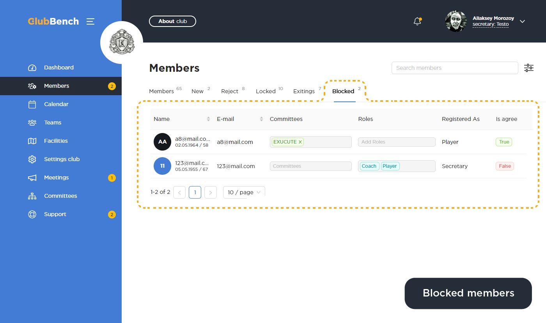Click page 1 pagination button
This screenshot has height=323, width=546.
(x=195, y=192)
